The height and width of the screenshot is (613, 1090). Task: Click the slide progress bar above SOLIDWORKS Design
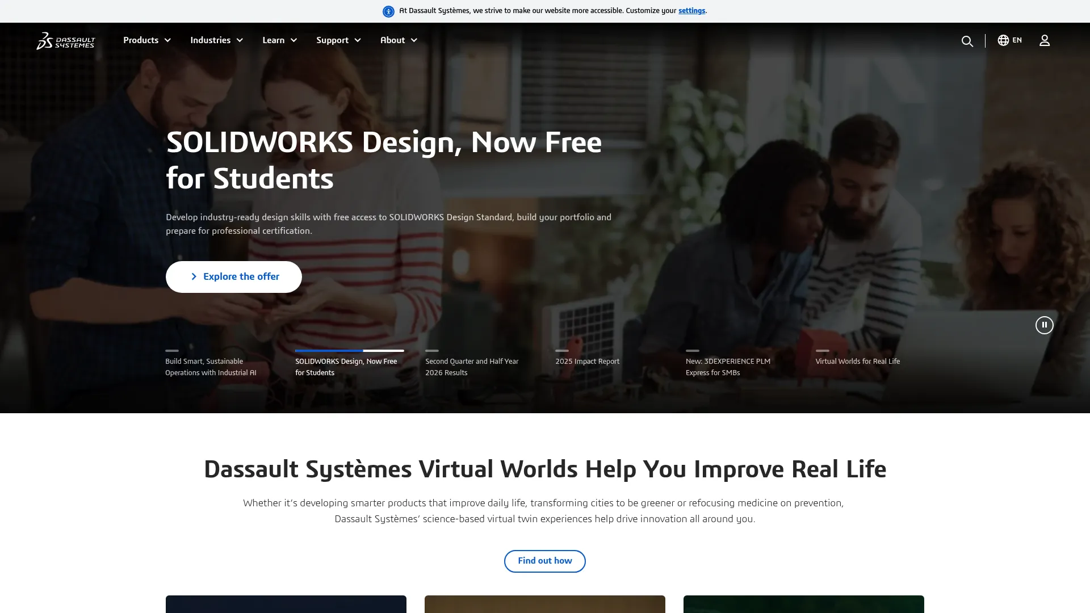click(x=350, y=351)
